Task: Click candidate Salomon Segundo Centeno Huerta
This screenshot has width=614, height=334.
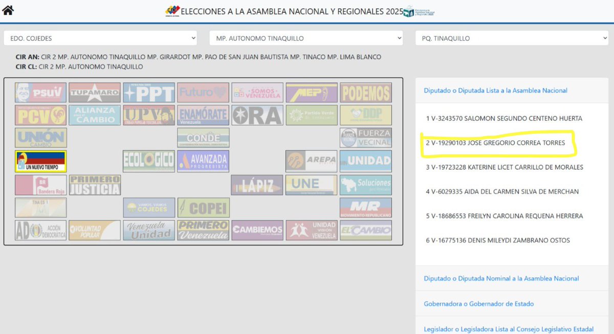Action: pyautogui.click(x=504, y=118)
